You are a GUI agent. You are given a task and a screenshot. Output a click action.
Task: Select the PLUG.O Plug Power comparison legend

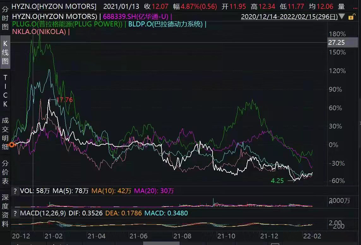[x=67, y=24]
